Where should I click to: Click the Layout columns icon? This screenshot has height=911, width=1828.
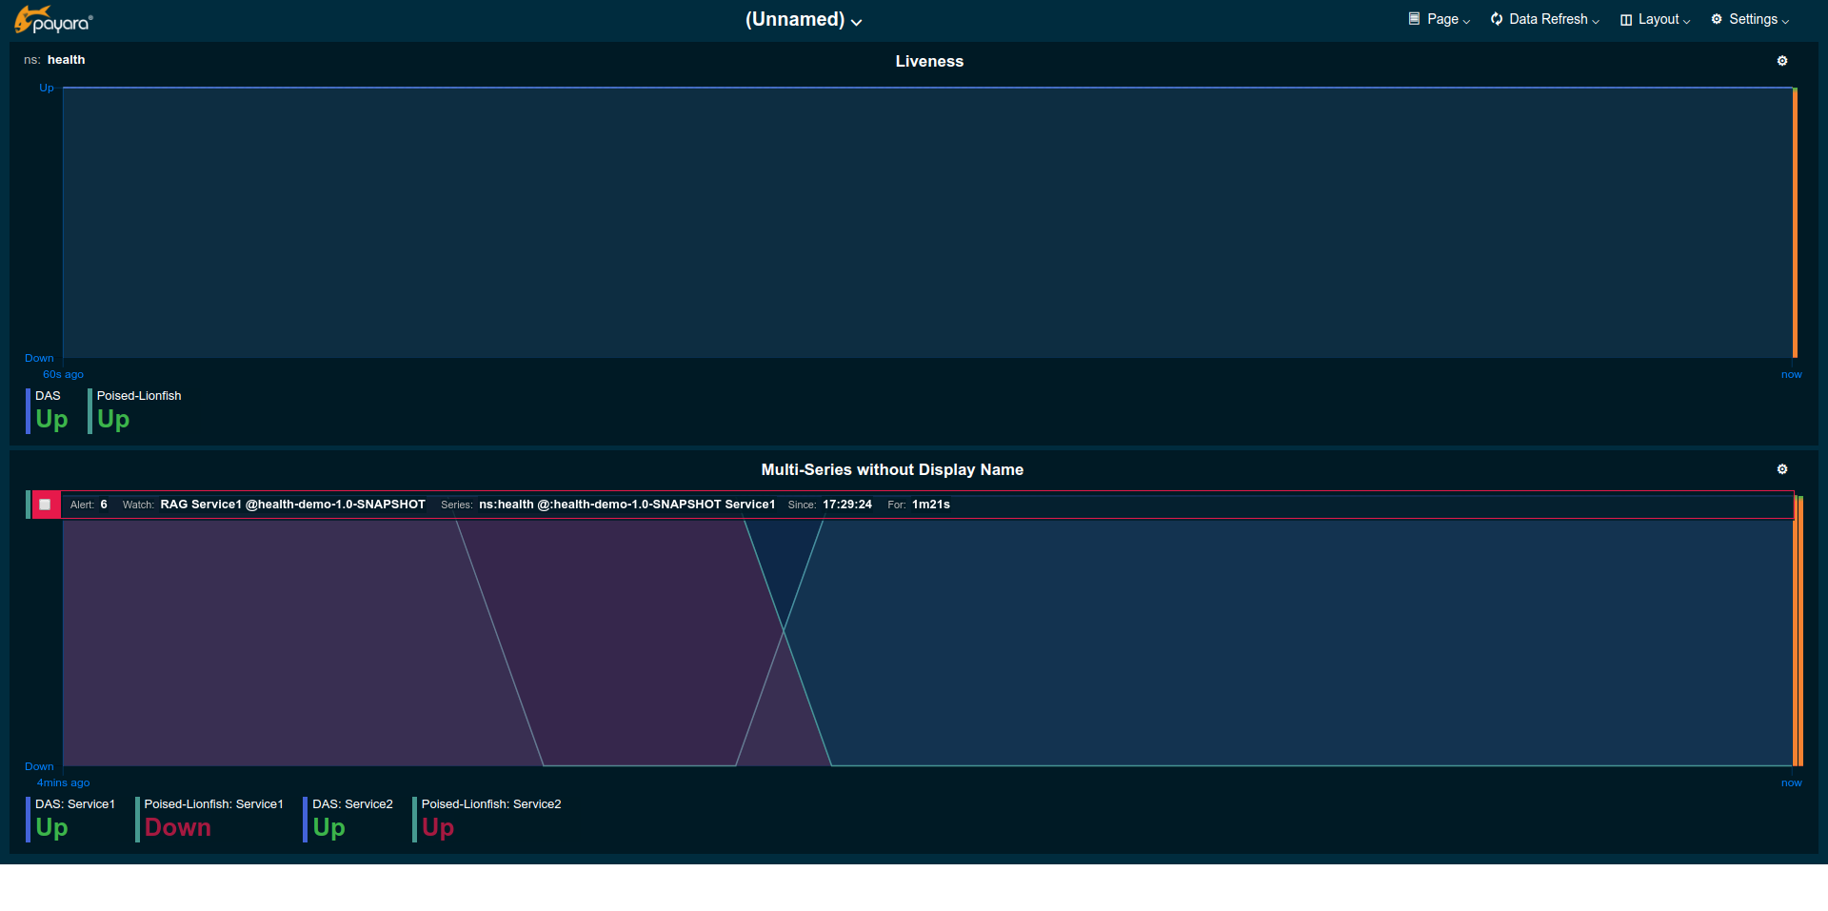(1626, 20)
